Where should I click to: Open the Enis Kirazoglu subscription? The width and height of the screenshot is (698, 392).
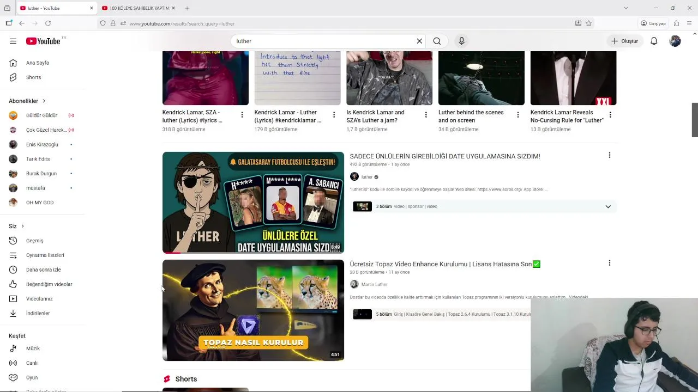coord(43,144)
